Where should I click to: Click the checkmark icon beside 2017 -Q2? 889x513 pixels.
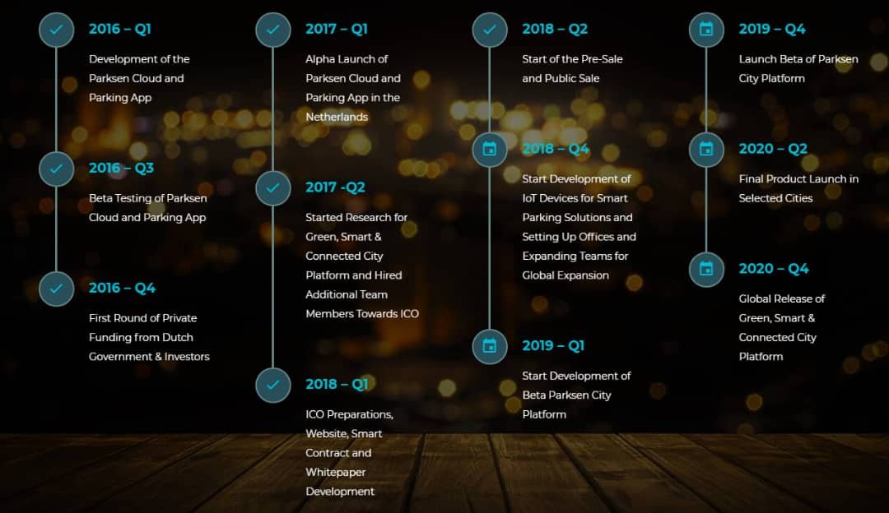[x=272, y=188]
